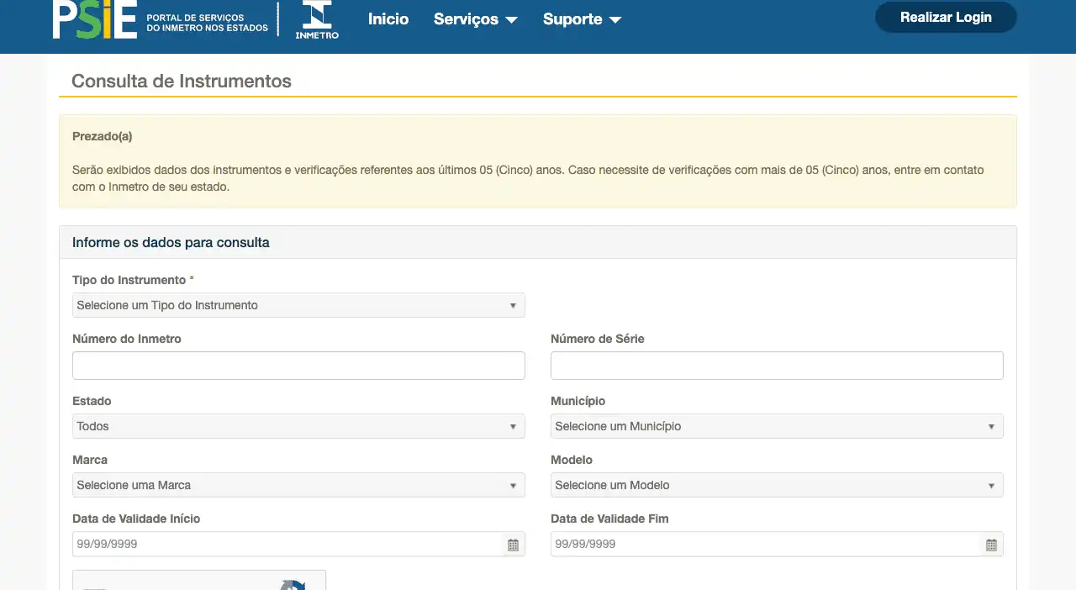Open calendar picker for Data de Validade Fim
The height and width of the screenshot is (590, 1076).
click(991, 545)
